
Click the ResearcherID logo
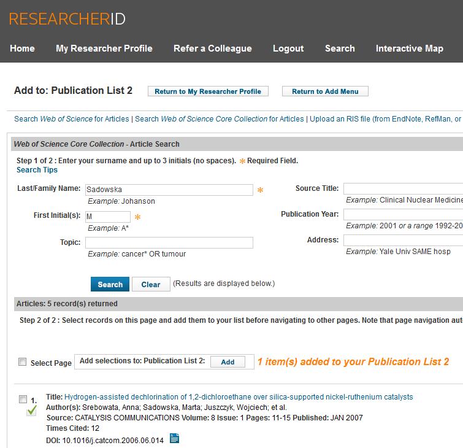[67, 18]
